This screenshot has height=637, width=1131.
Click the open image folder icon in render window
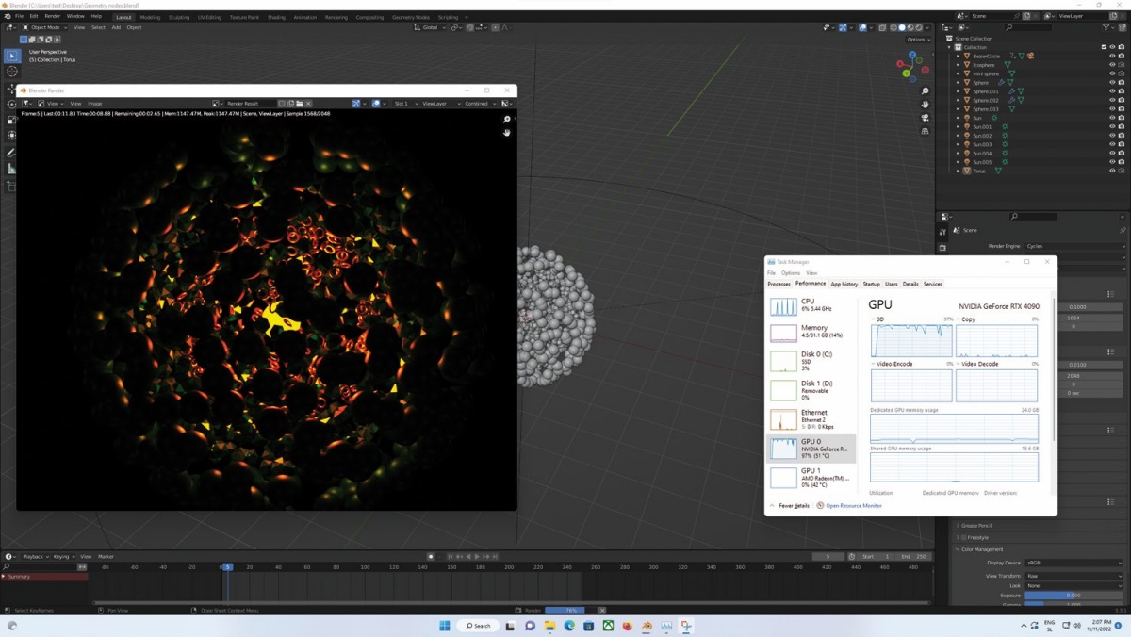tap(300, 104)
